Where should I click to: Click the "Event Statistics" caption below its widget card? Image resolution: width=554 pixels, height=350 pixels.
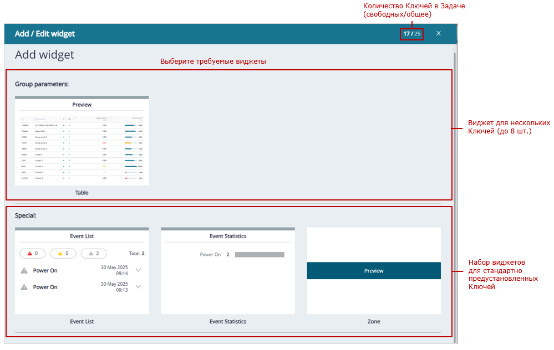[x=227, y=321]
